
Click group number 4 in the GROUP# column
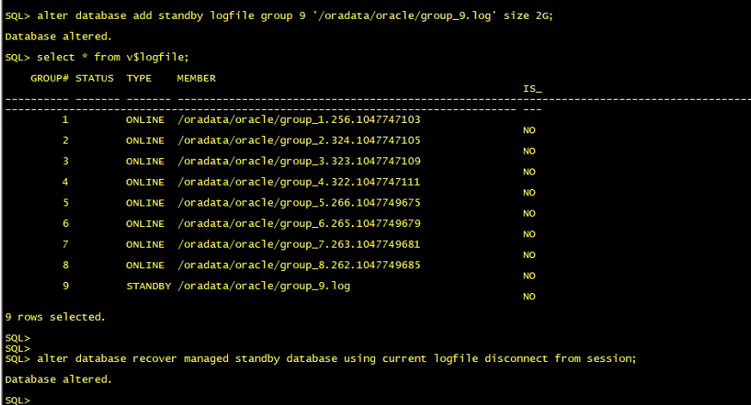coord(65,182)
